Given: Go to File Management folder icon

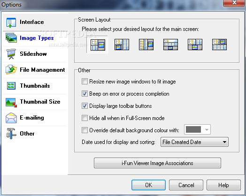Looking at the screenshot, I should [x=11, y=70].
